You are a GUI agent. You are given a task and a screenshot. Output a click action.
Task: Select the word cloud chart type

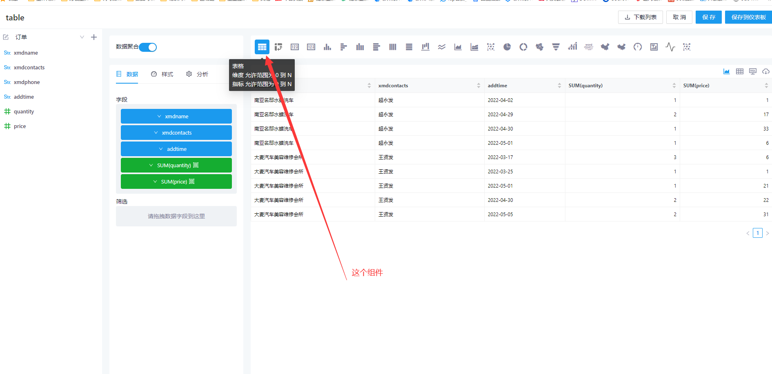(588, 47)
